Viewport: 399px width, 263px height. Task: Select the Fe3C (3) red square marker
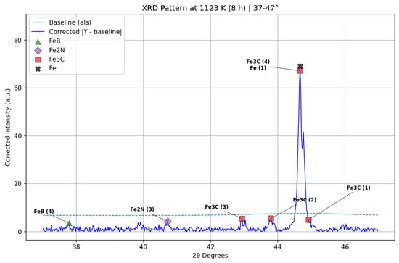[x=242, y=219]
